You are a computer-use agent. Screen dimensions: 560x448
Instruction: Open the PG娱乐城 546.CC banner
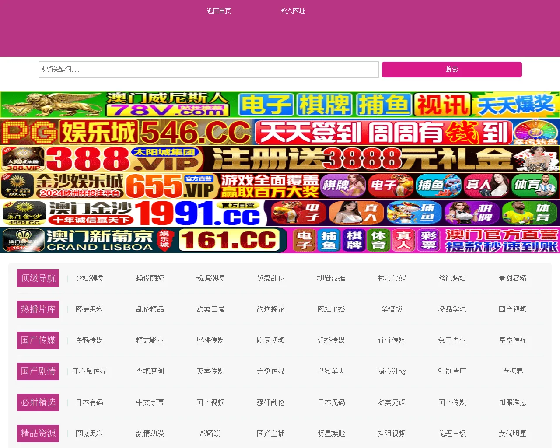280,132
